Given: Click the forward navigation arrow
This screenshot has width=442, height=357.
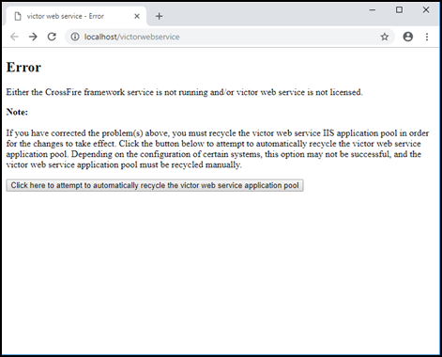Looking at the screenshot, I should tap(33, 37).
